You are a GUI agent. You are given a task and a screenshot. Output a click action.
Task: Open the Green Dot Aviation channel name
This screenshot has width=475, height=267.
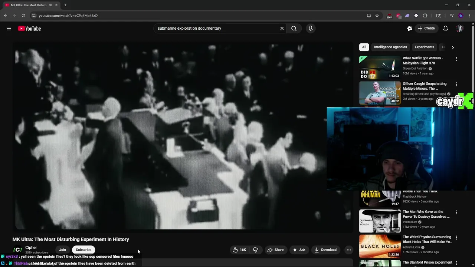pyautogui.click(x=415, y=69)
